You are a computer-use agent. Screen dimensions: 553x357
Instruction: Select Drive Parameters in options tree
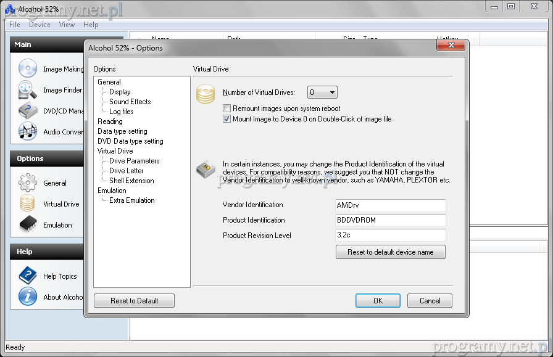[134, 161]
